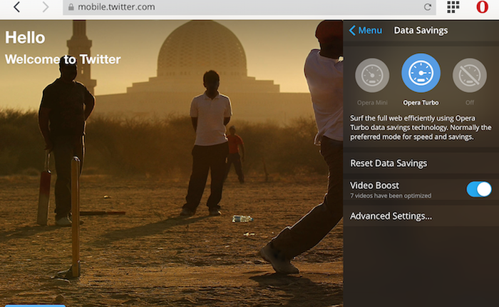Image resolution: width=499 pixels, height=307 pixels.
Task: Reload the page with the refresh icon
Action: [428, 7]
